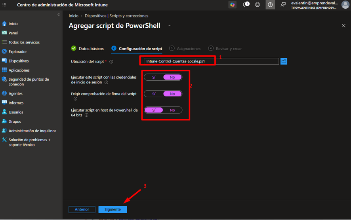Click Inicio breadcrumb link
The height and width of the screenshot is (220, 351).
73,16
